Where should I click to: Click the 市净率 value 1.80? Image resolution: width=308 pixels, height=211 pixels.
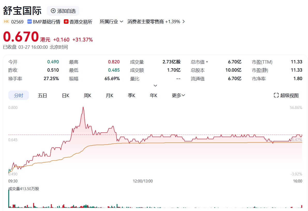pyautogui.click(x=298, y=79)
